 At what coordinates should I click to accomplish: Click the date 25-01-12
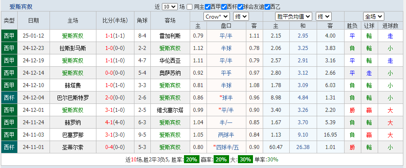pyautogui.click(x=34, y=36)
